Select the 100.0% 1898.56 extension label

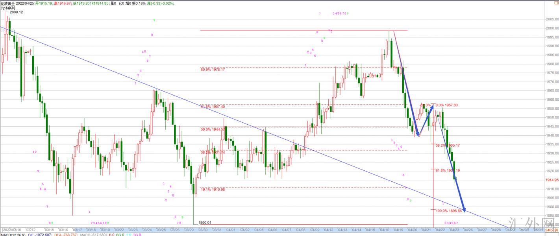click(448, 211)
